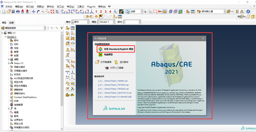
Task: Toggle hidden-line render style cube
Action: tap(175, 11)
